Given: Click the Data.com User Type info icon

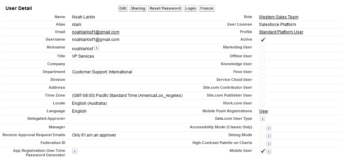Looking at the screenshot, I should 262,119.
